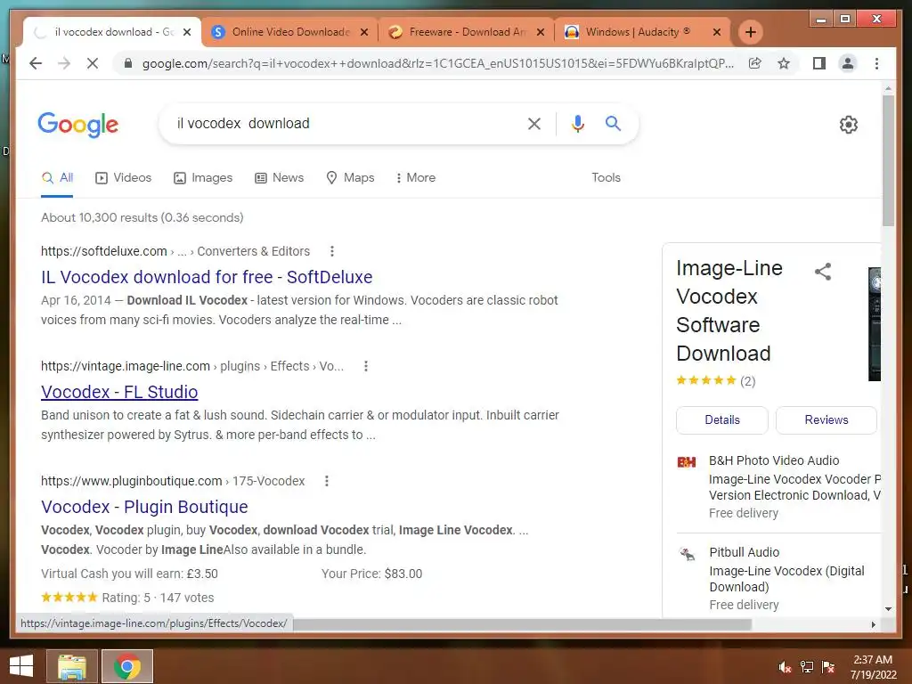Click the network tray icon
The image size is (912, 684).
click(807, 667)
